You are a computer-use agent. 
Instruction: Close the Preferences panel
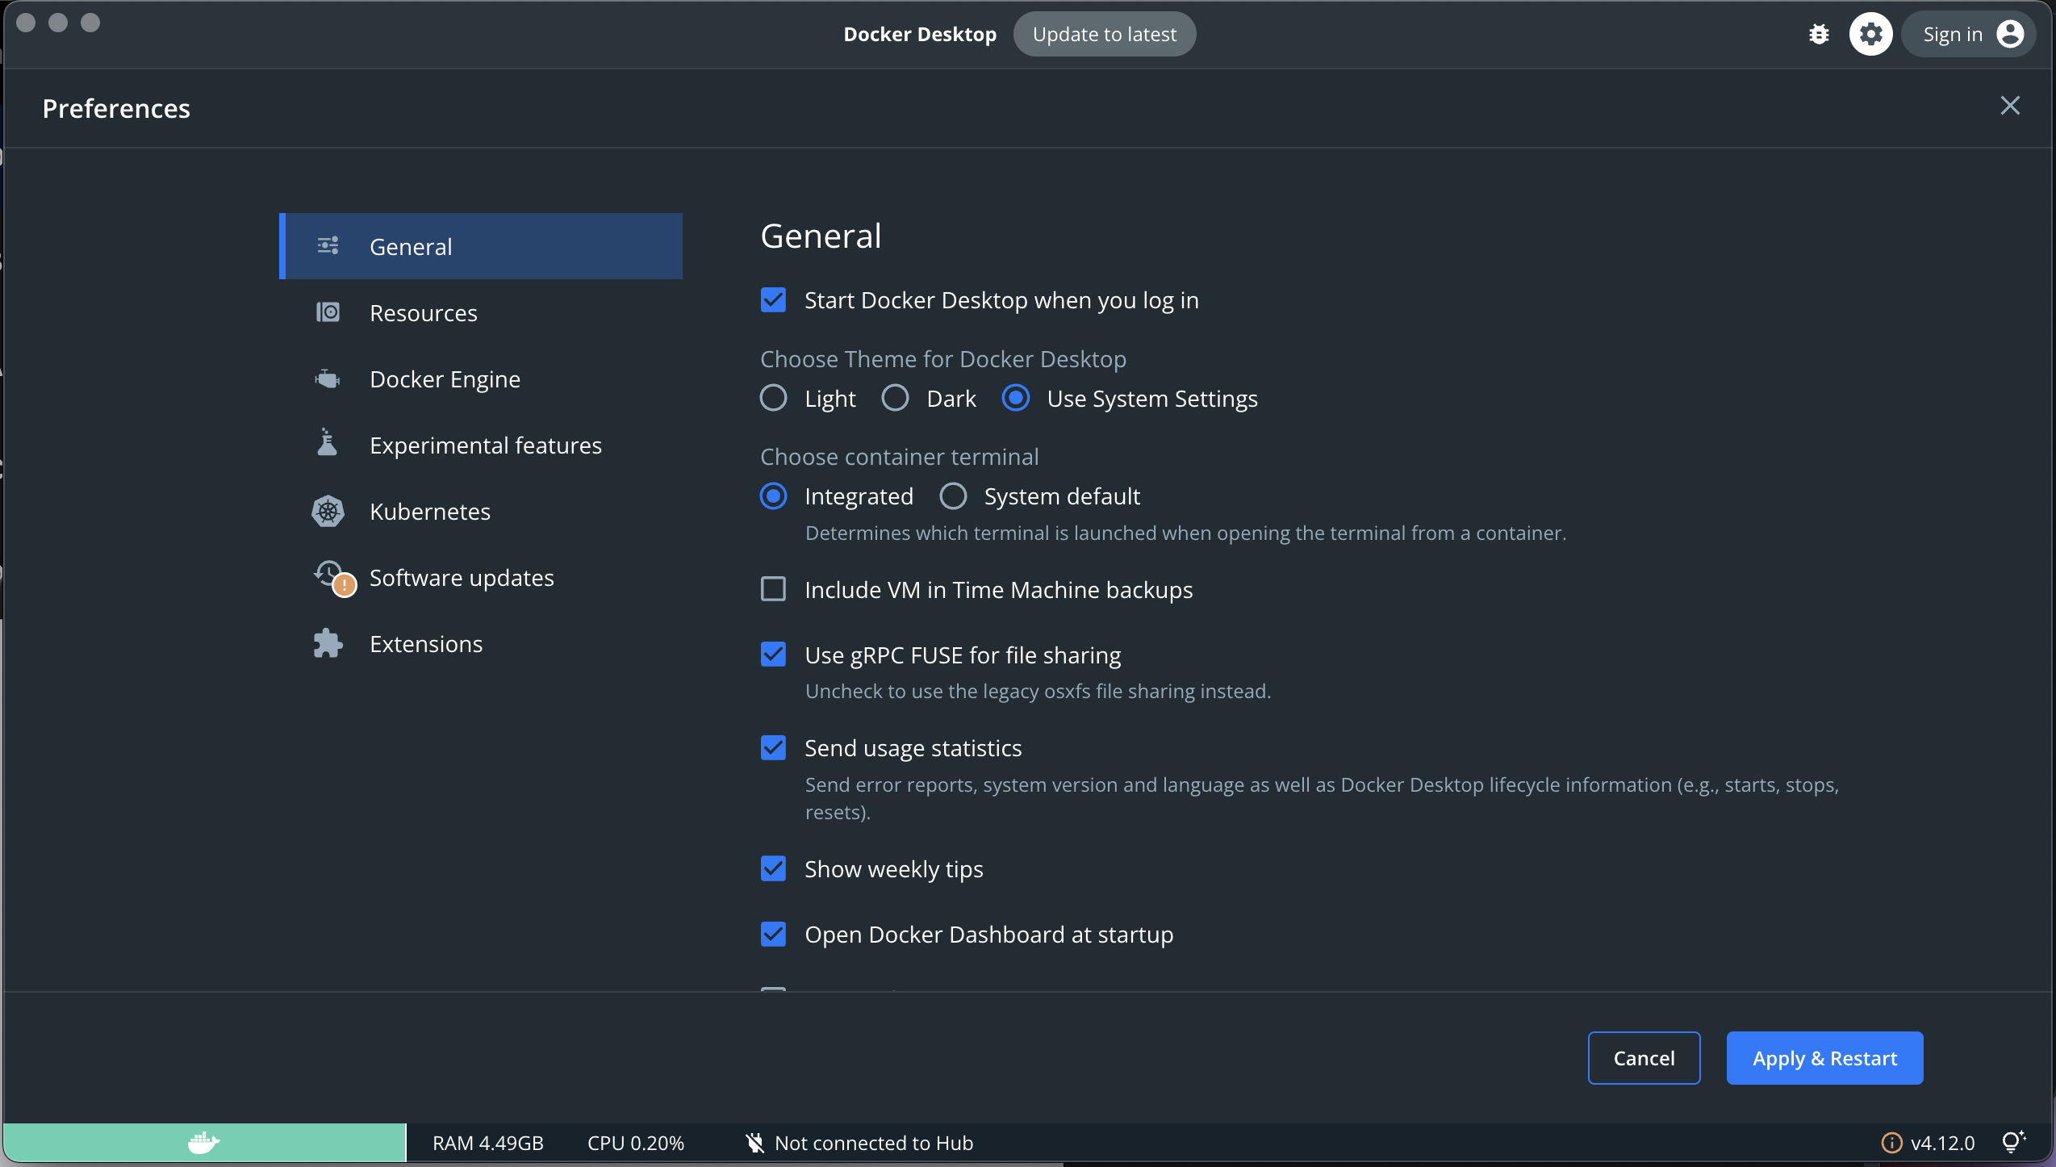(x=2010, y=106)
